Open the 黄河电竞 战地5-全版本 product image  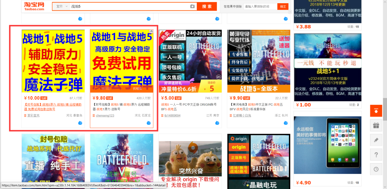tap(259, 61)
